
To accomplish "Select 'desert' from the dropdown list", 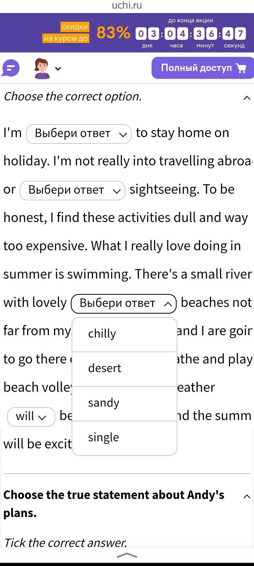I will tap(124, 369).
